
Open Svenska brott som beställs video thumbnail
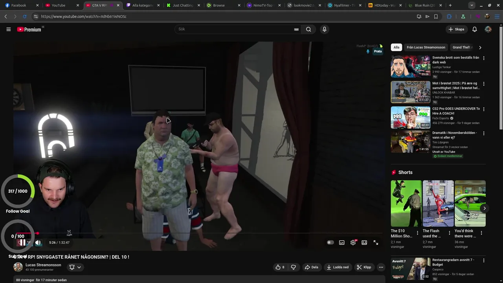click(411, 66)
